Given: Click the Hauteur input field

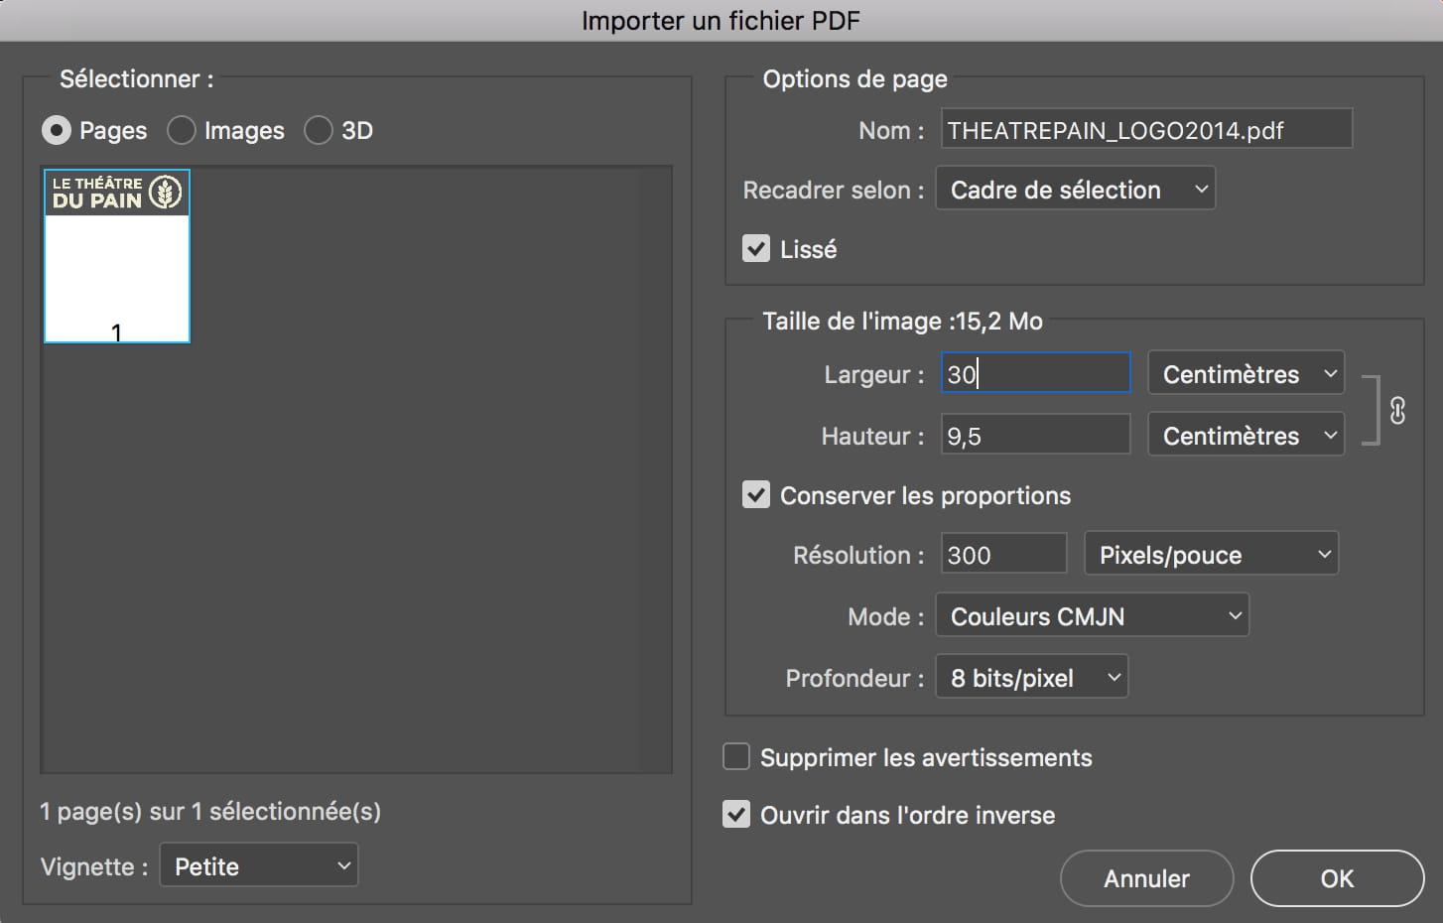Looking at the screenshot, I should coord(1035,435).
